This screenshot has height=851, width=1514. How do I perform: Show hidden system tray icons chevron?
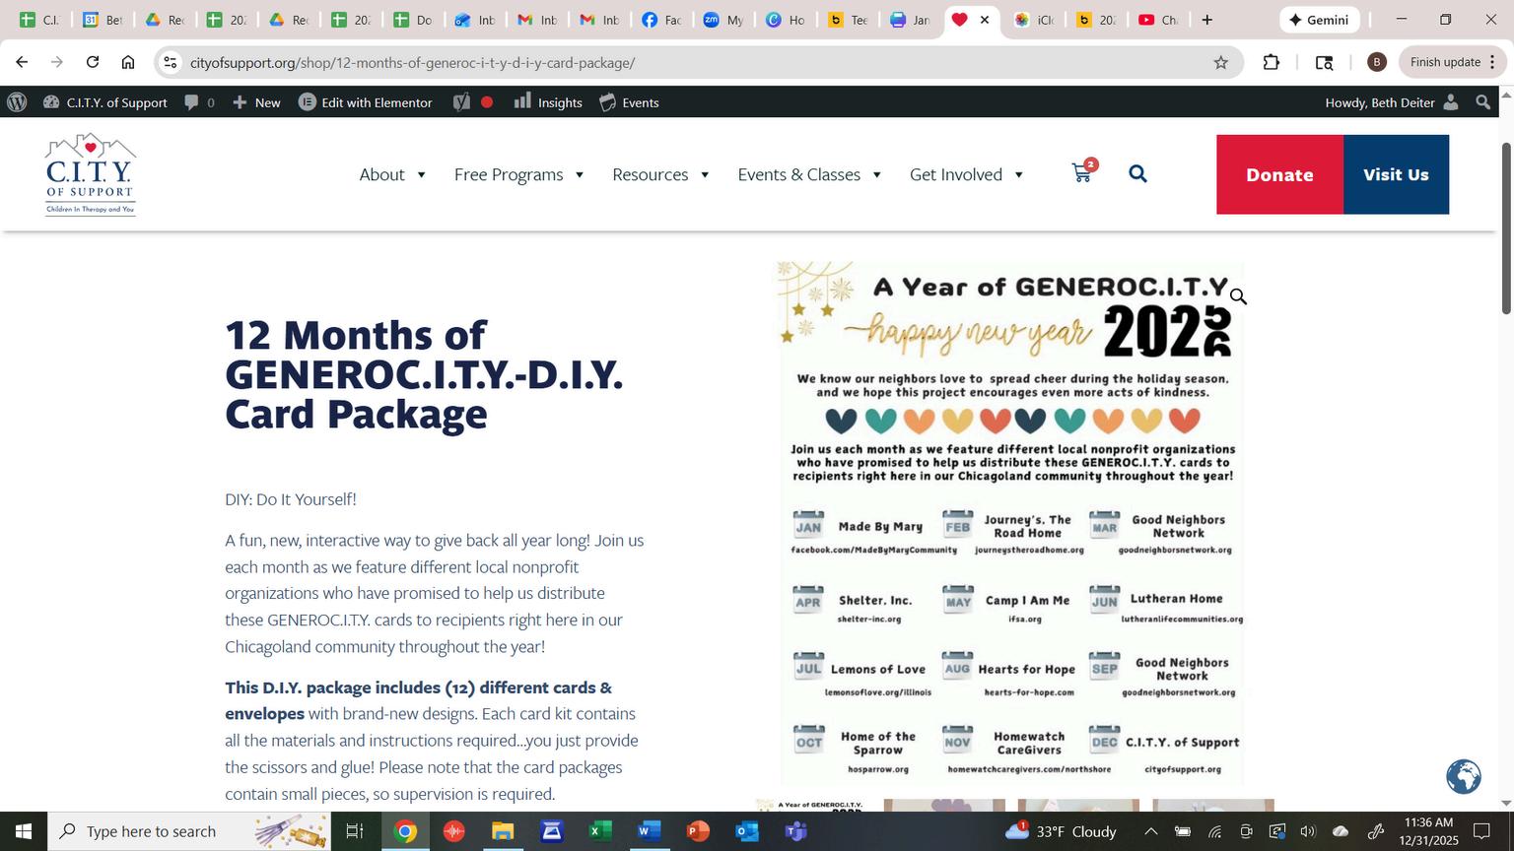(1150, 831)
